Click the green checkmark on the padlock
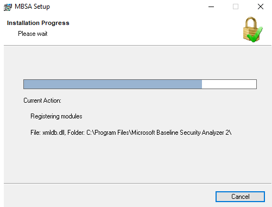This screenshot has height=207, width=272. 255,34
